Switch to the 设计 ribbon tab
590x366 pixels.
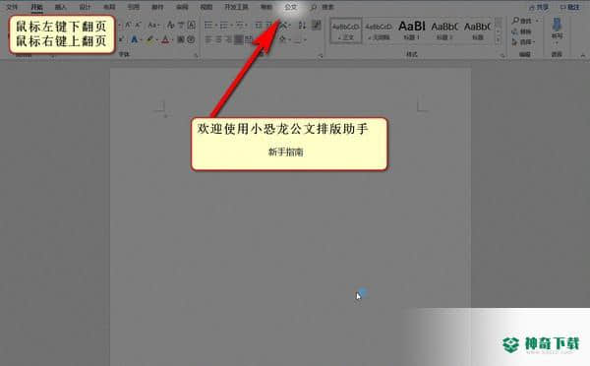coord(85,7)
